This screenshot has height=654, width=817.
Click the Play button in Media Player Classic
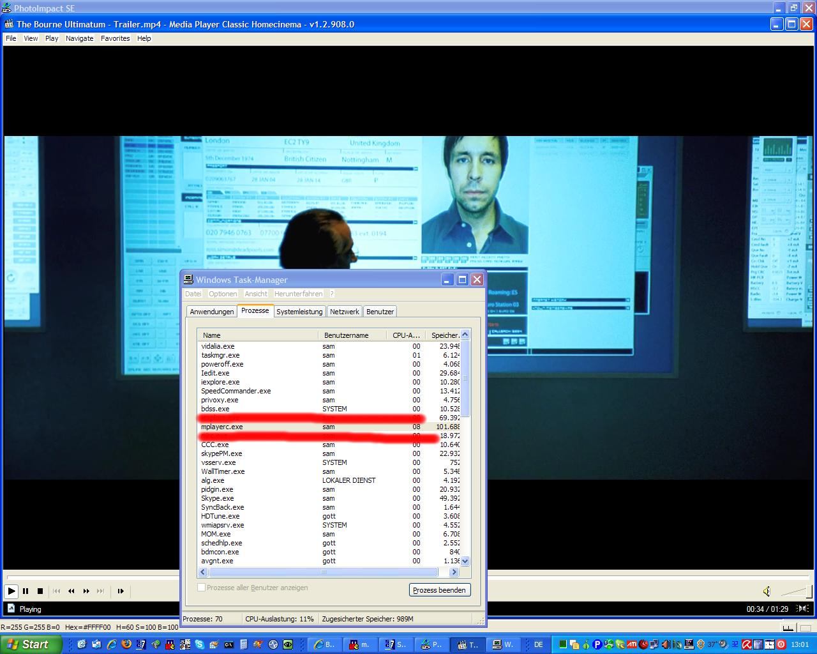[11, 591]
